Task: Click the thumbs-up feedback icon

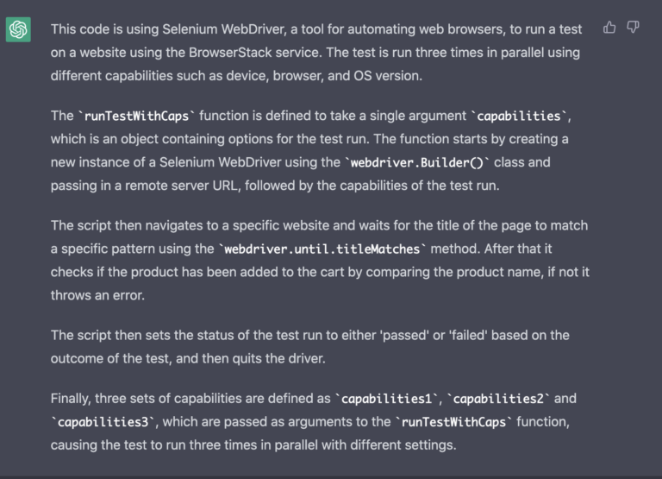Action: click(609, 28)
